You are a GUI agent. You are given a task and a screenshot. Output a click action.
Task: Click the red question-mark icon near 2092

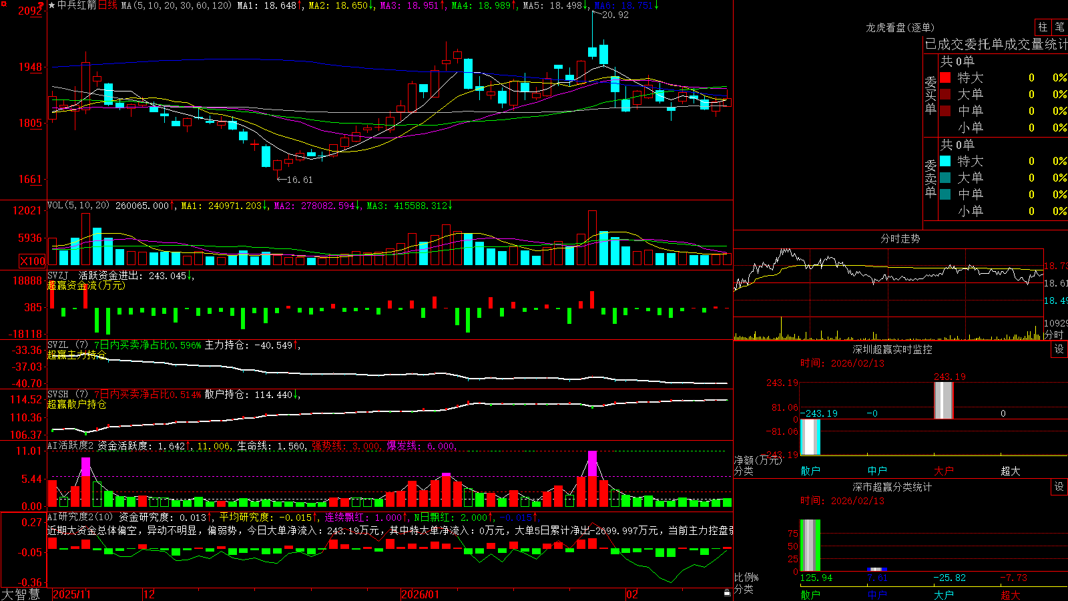pos(40,6)
